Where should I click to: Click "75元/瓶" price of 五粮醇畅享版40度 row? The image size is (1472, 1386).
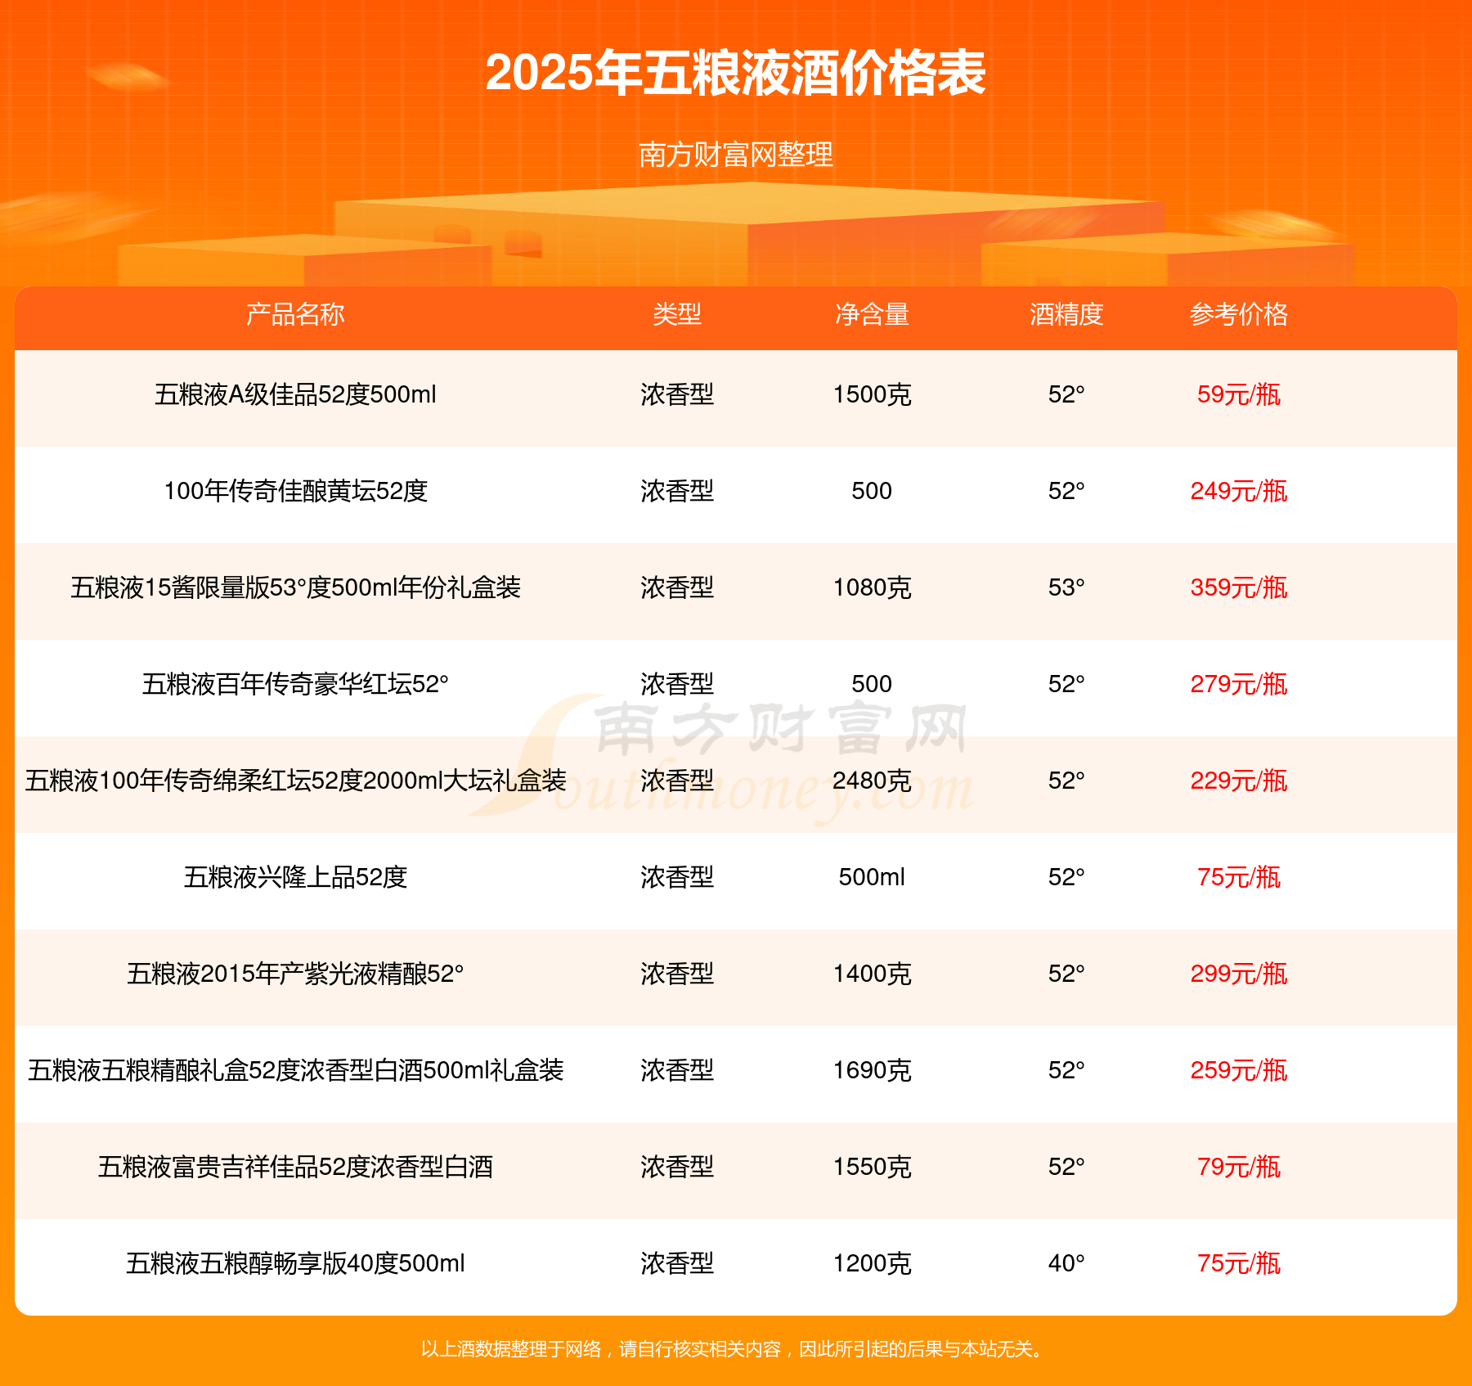click(1239, 1263)
